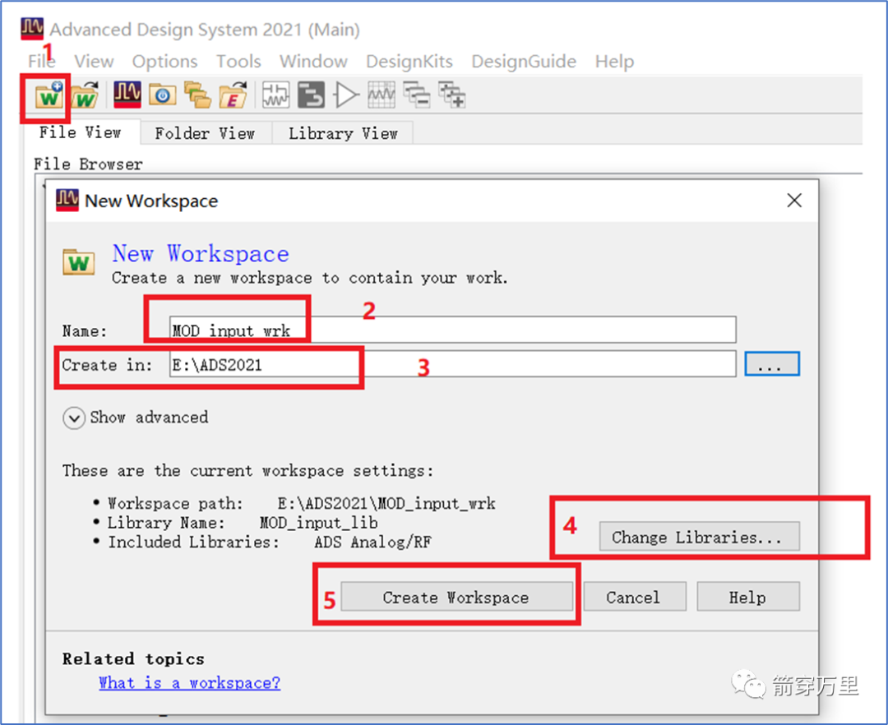Open the Tools menu
888x725 pixels.
point(238,61)
